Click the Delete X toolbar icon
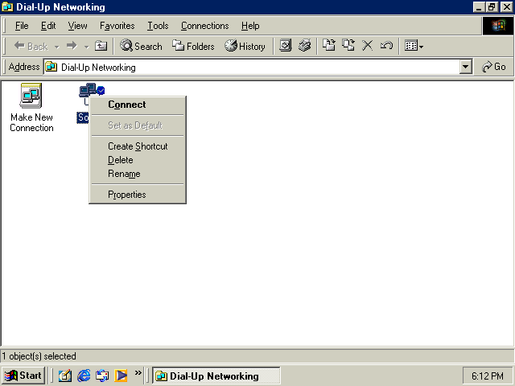This screenshot has height=386, width=515. (x=367, y=46)
